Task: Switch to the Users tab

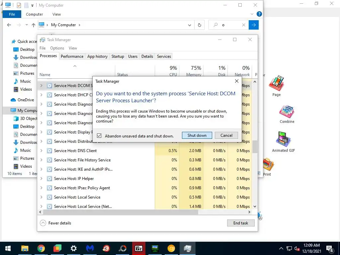Action: (133, 56)
